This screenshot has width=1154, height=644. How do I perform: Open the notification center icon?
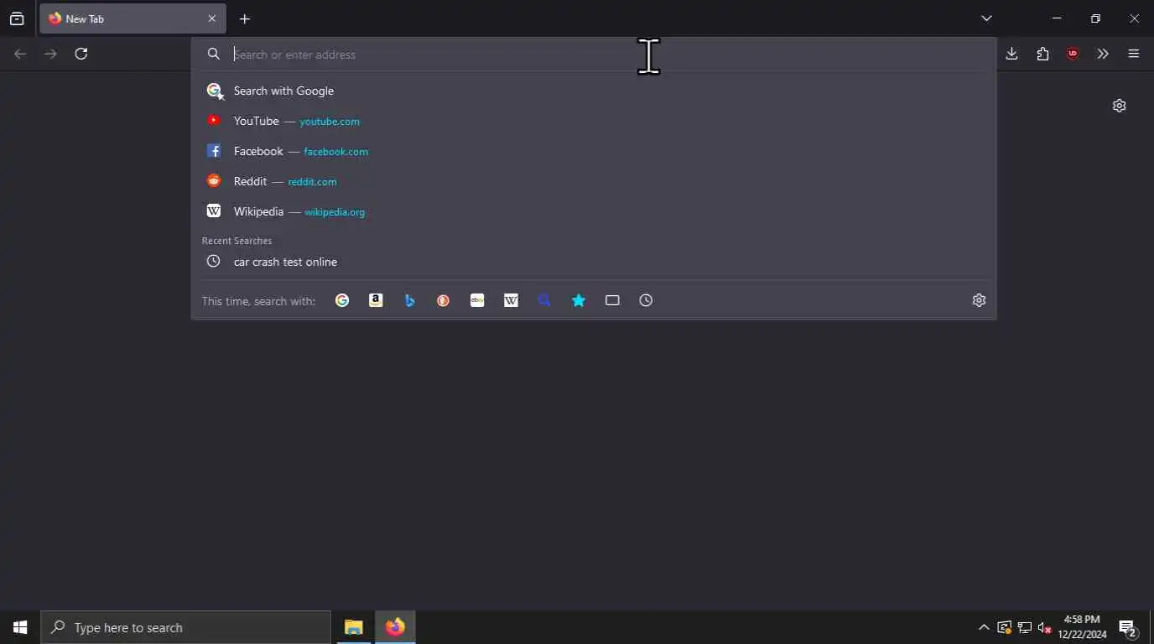1128,628
